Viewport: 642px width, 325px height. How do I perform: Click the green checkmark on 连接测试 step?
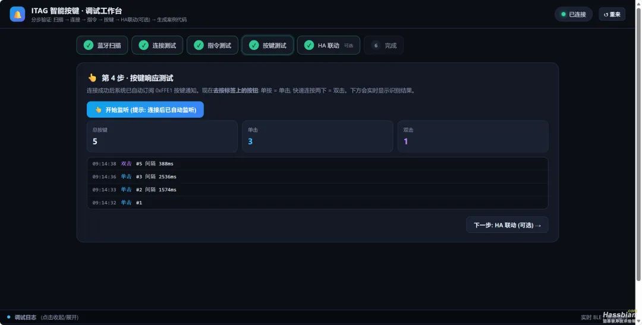(x=144, y=45)
